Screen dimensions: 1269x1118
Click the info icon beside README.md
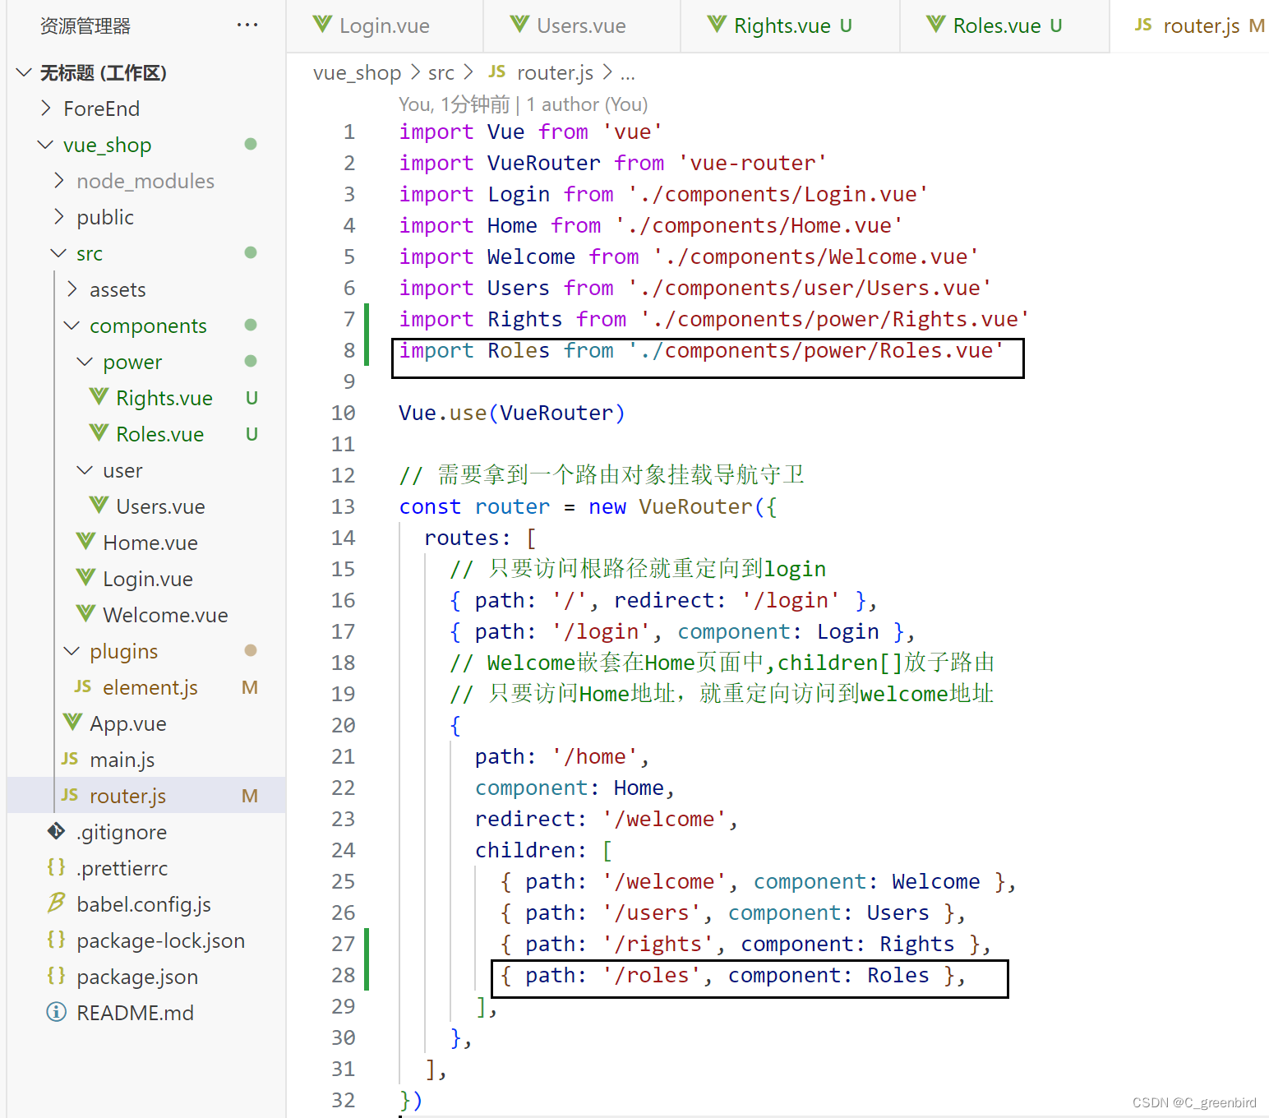coord(56,1012)
